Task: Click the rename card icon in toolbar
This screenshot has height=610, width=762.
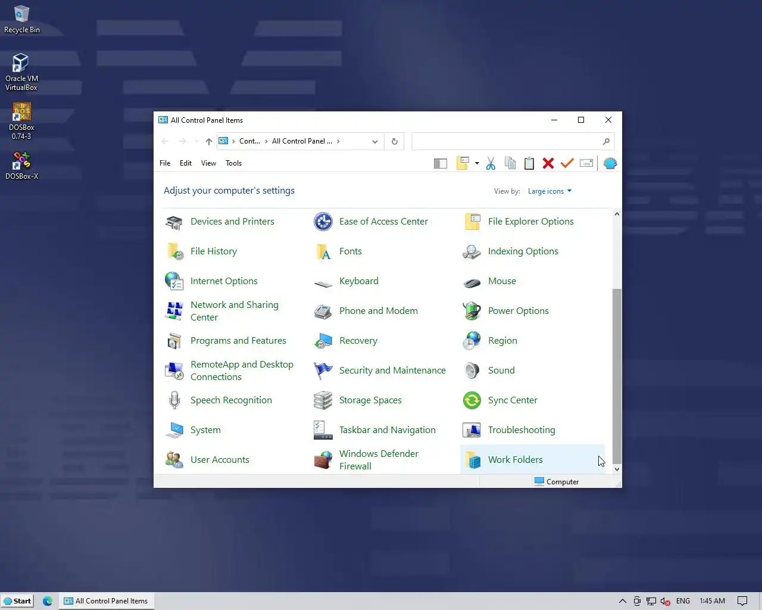Action: click(x=586, y=163)
